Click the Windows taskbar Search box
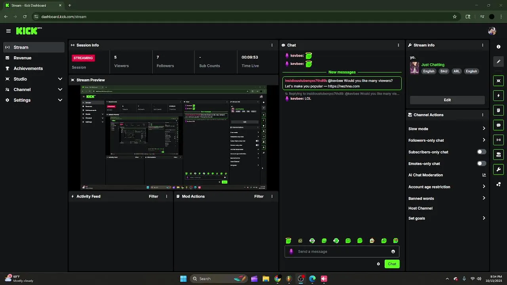507x285 pixels. coord(219,279)
